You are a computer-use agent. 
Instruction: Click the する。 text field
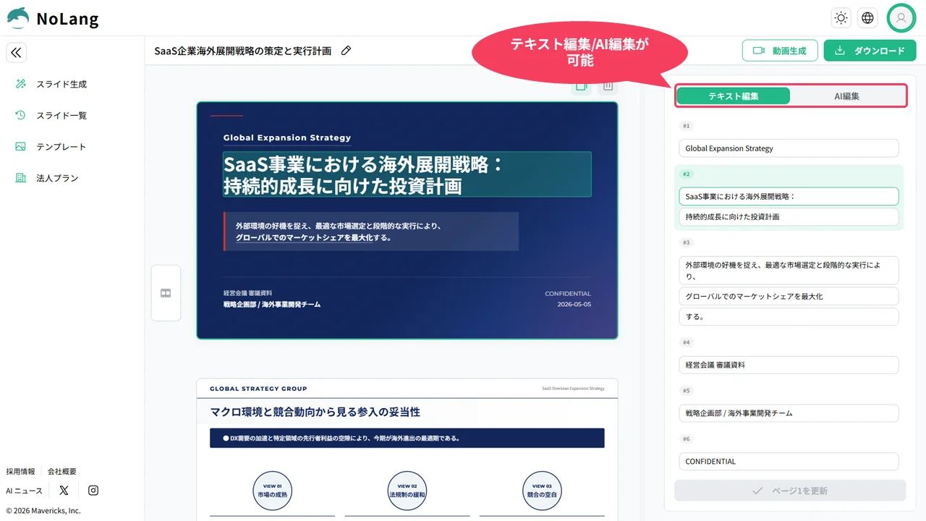pyautogui.click(x=789, y=316)
